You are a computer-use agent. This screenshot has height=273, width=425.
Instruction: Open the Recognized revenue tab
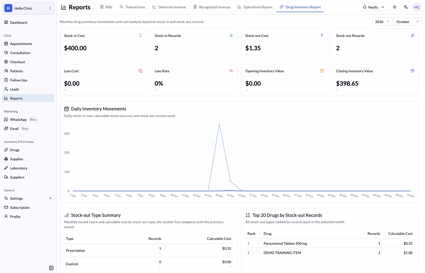point(212,7)
